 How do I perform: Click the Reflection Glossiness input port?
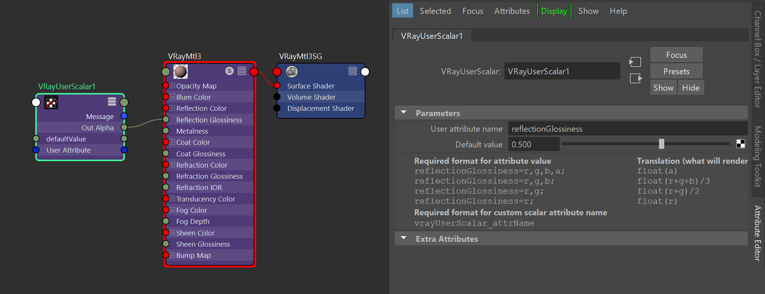[166, 119]
